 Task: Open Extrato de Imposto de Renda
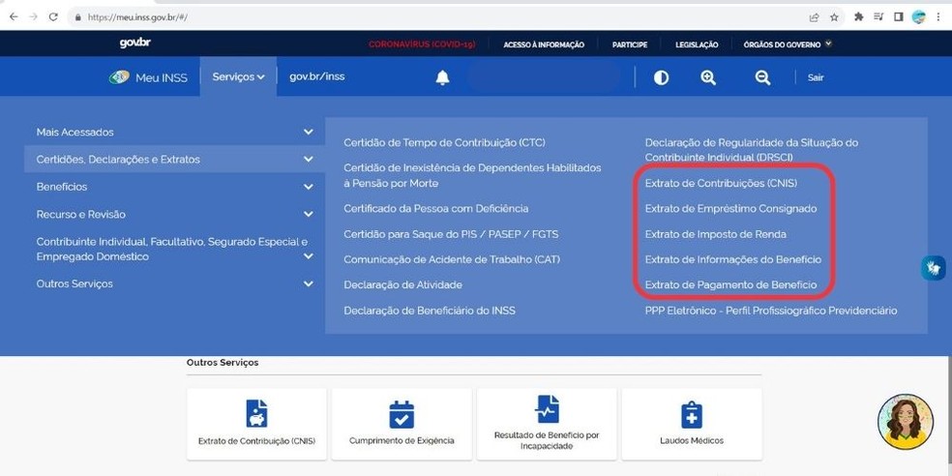pyautogui.click(x=715, y=234)
